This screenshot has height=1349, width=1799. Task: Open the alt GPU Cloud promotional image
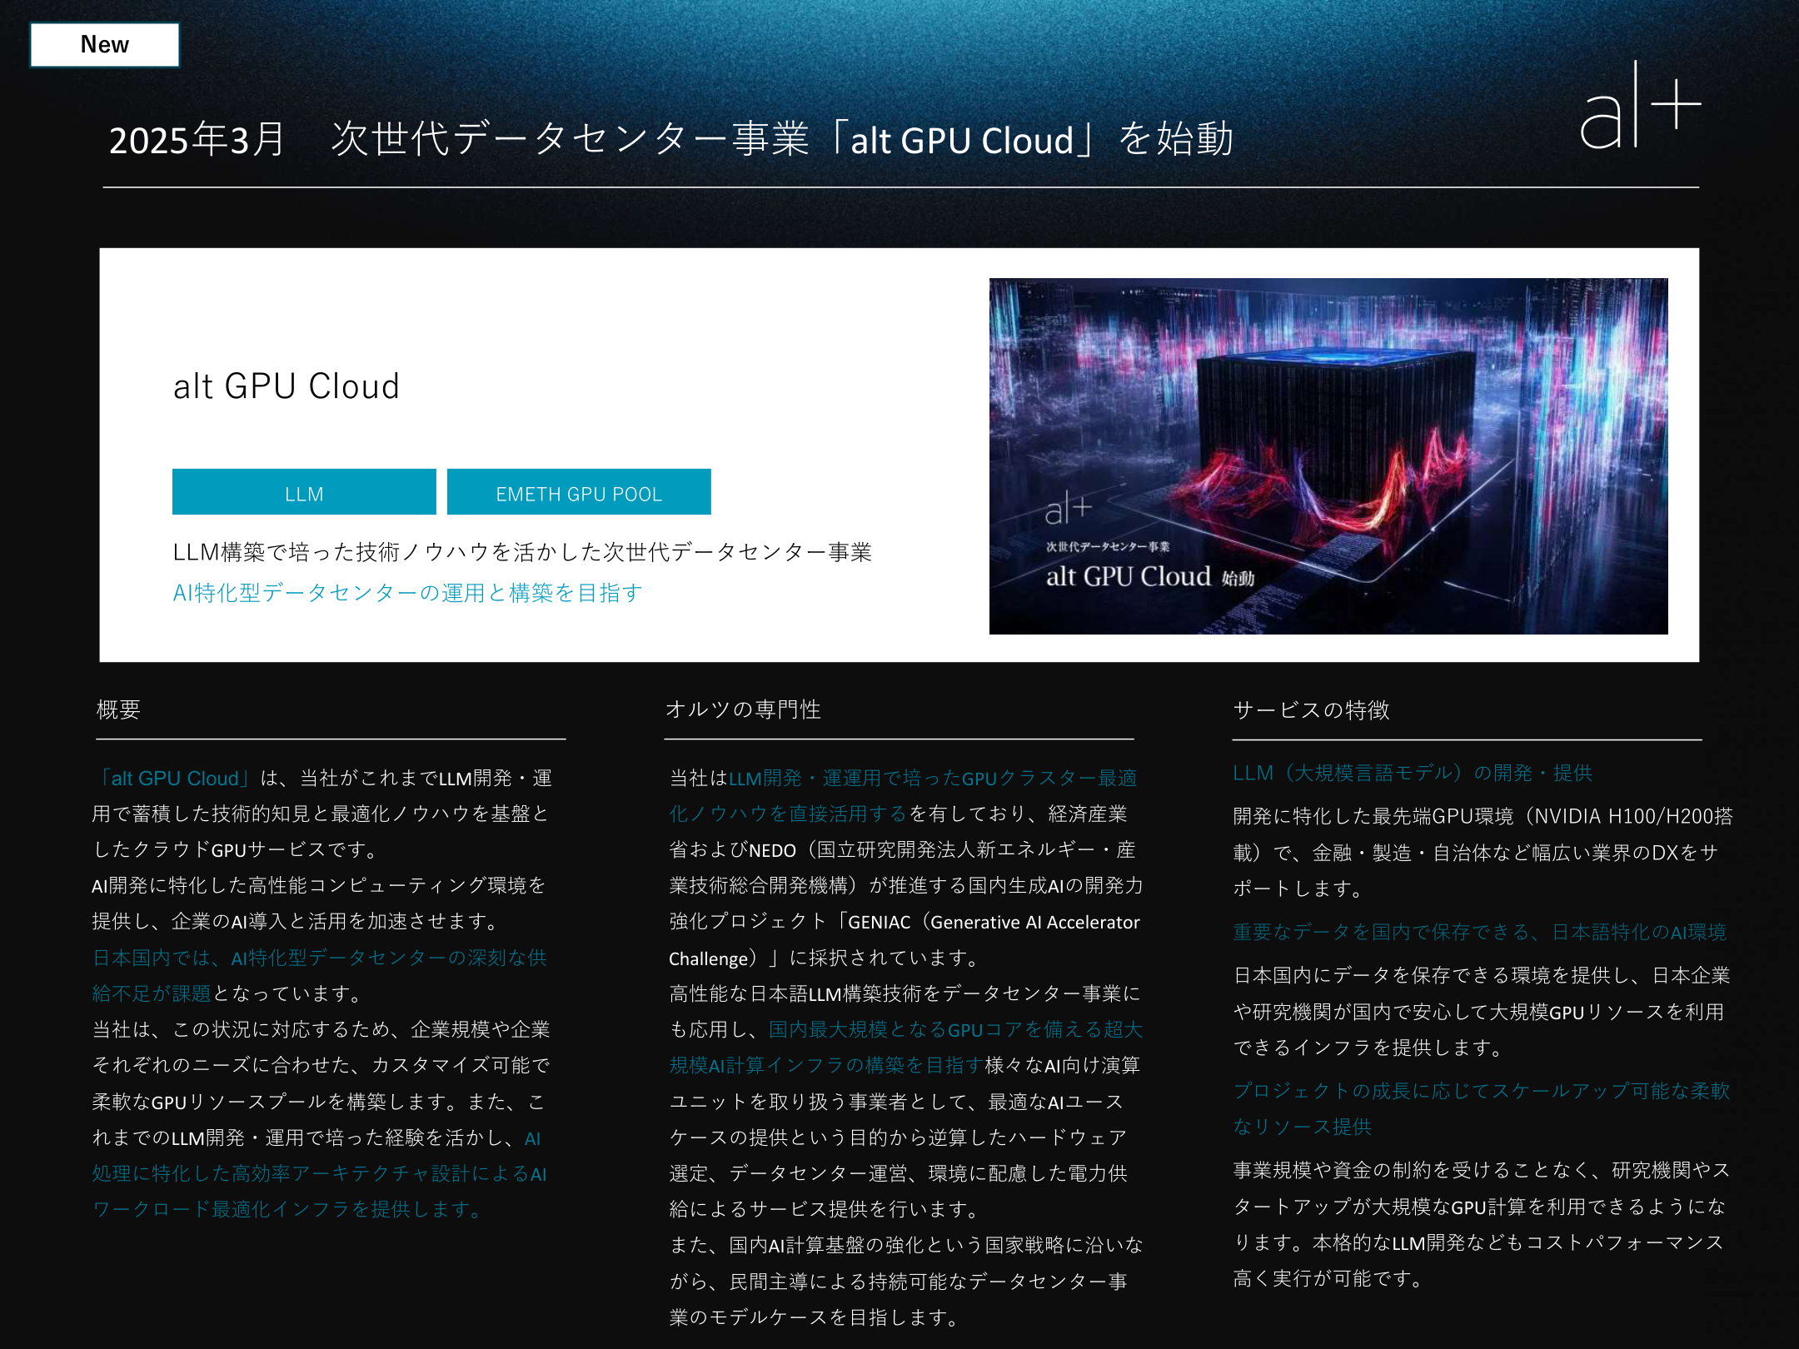[x=1328, y=456]
